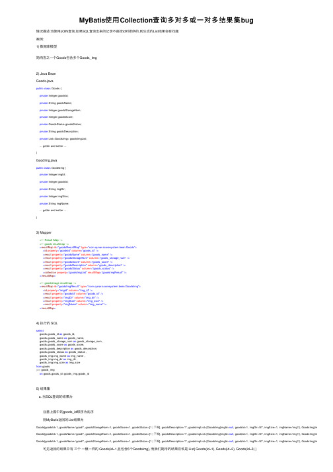Click the SQL line "goods.goods_name as goods_name,"
The width and height of the screenshot is (333, 472).
61,338
